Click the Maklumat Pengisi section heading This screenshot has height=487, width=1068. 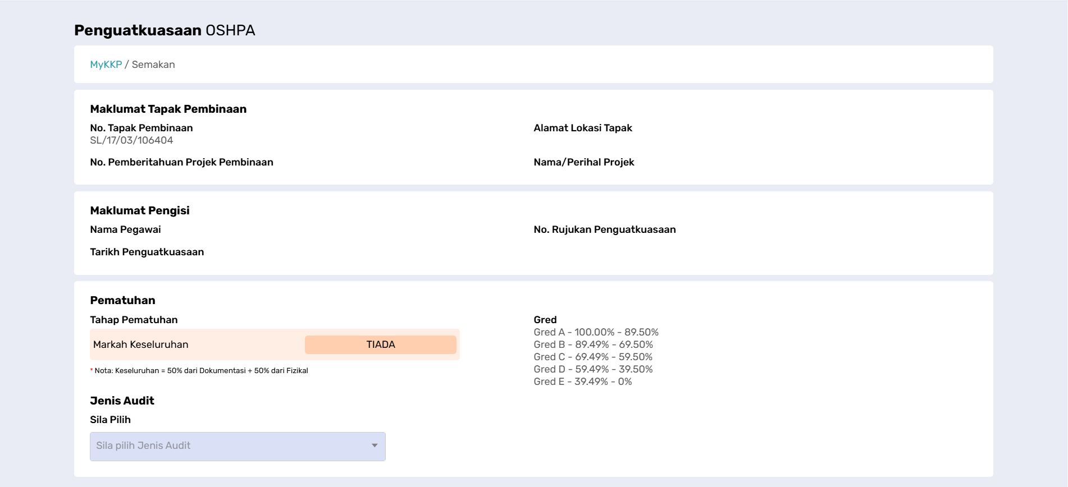(140, 210)
